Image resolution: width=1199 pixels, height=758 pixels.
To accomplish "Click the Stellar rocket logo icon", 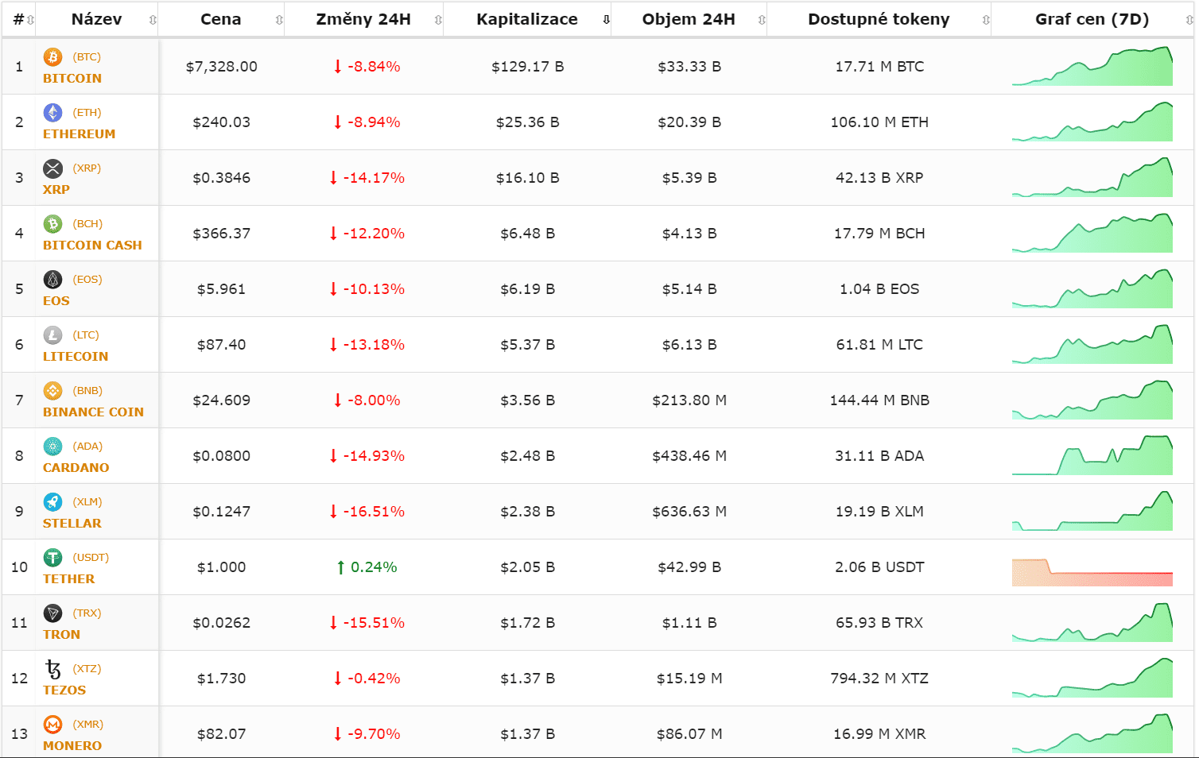I will [52, 502].
